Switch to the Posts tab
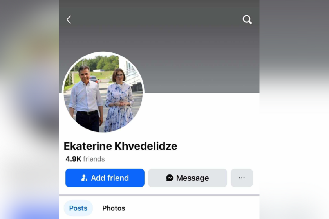The height and width of the screenshot is (219, 329). (78, 208)
